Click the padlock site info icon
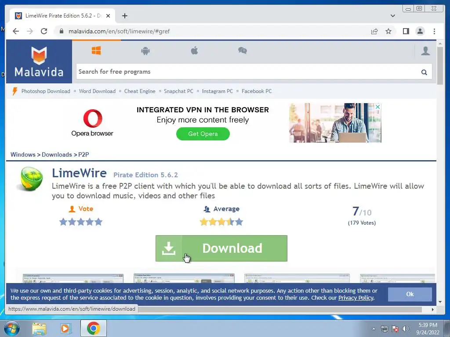 tap(61, 31)
